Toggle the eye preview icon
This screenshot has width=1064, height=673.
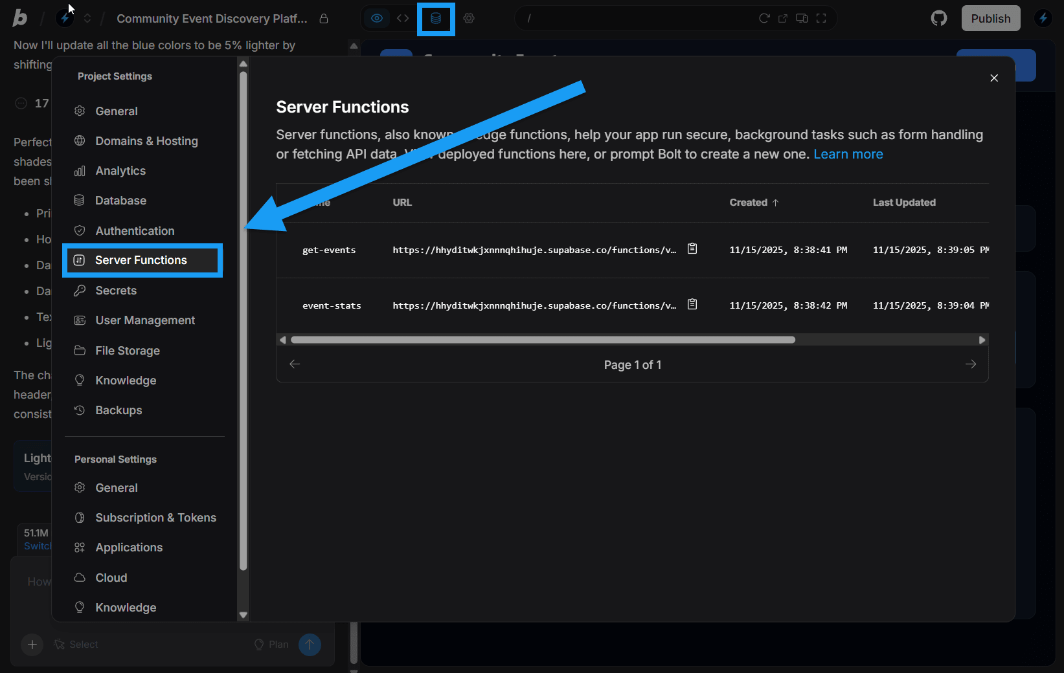[377, 18]
